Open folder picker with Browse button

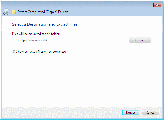140,40
